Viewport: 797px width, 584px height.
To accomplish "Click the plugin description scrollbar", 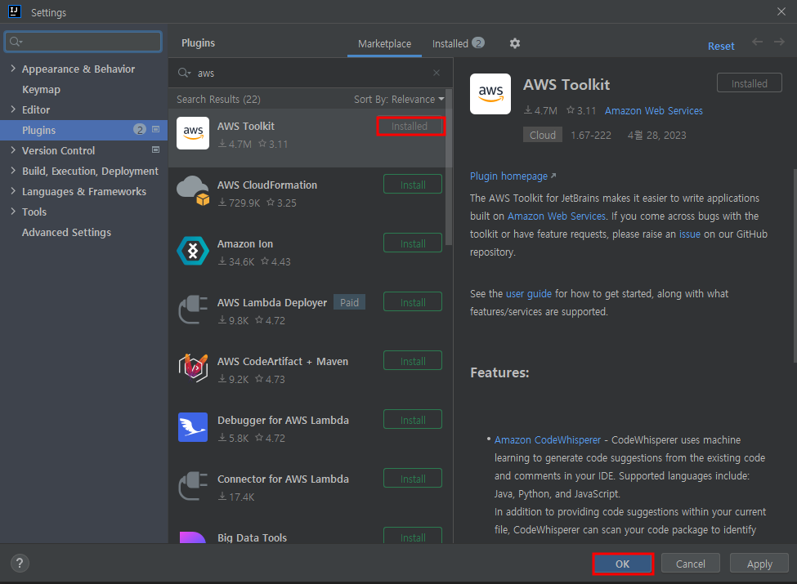I will (795, 265).
